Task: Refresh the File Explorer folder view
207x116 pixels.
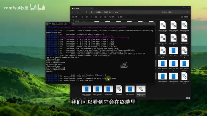Action: coord(87,12)
